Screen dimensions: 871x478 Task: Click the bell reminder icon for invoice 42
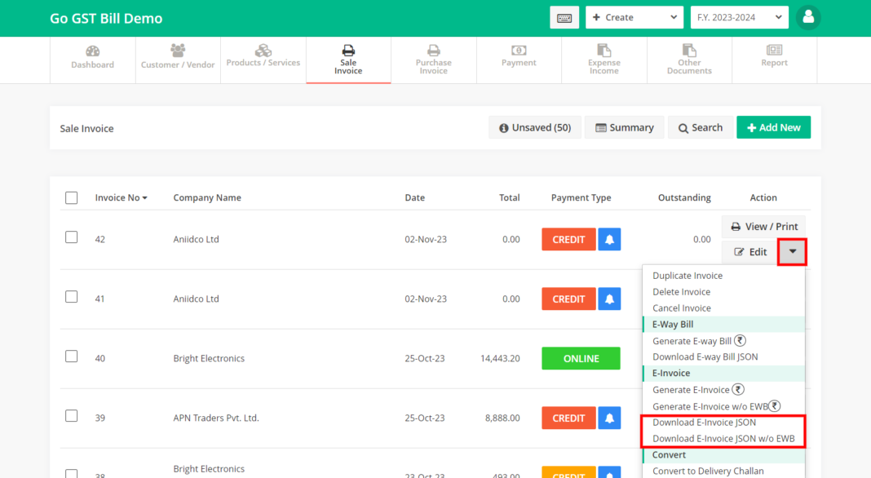tap(609, 240)
